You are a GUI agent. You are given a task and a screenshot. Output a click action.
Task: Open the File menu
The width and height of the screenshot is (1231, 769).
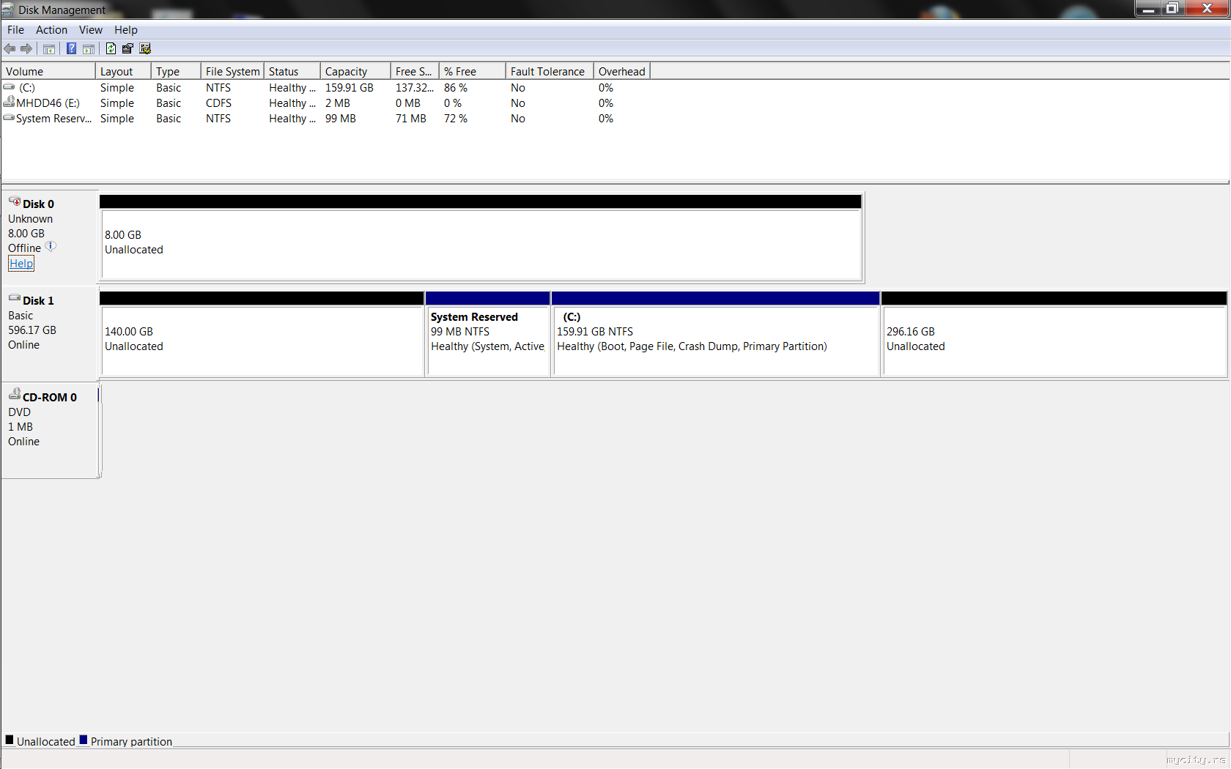coord(15,30)
